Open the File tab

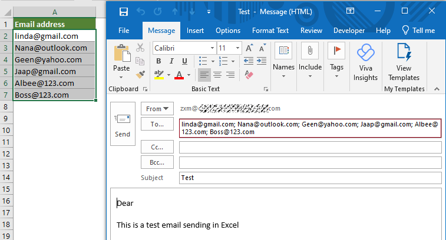[x=124, y=31]
